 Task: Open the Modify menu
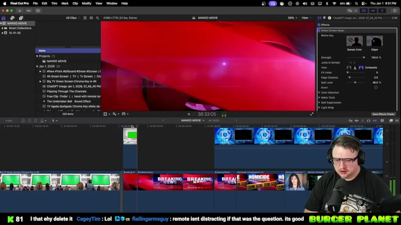tap(86, 3)
